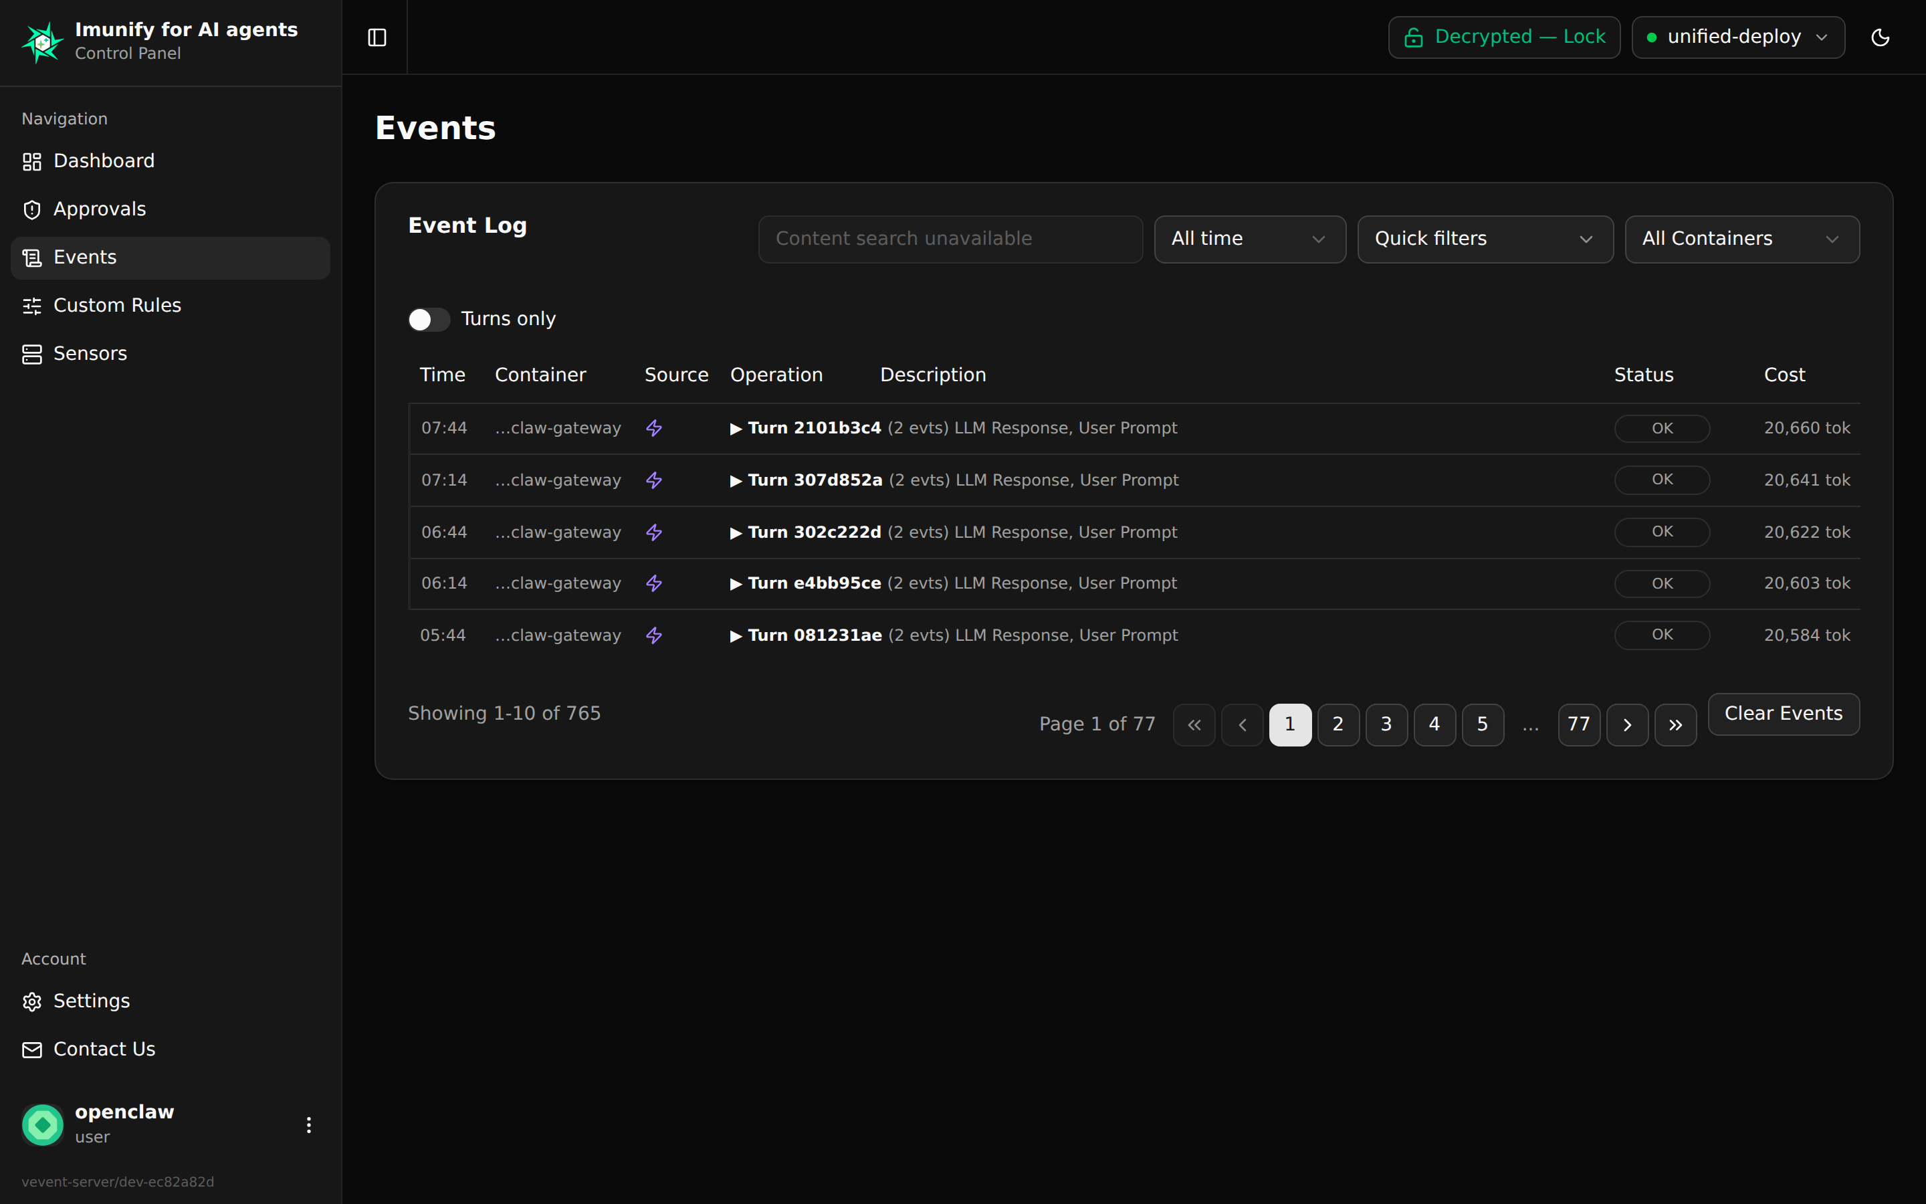Click the ...claw-gateway cell at 07:14
This screenshot has width=1926, height=1204.
[x=558, y=480]
